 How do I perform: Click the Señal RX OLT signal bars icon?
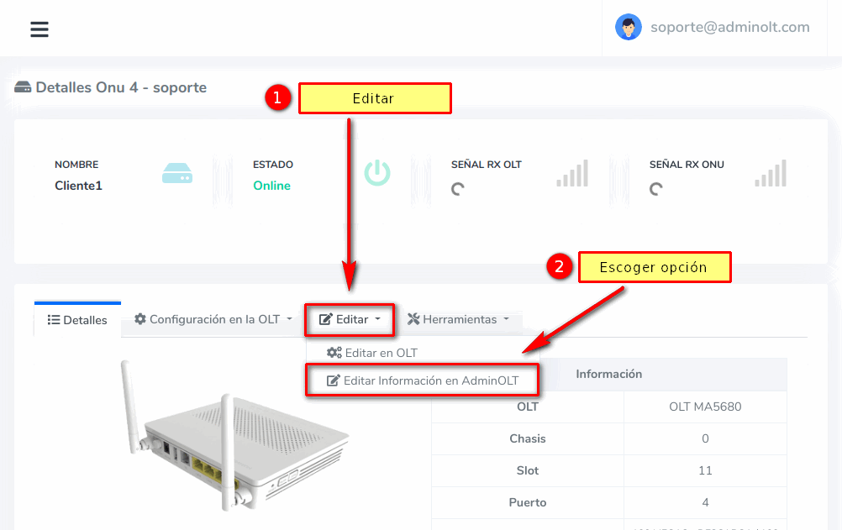click(572, 174)
